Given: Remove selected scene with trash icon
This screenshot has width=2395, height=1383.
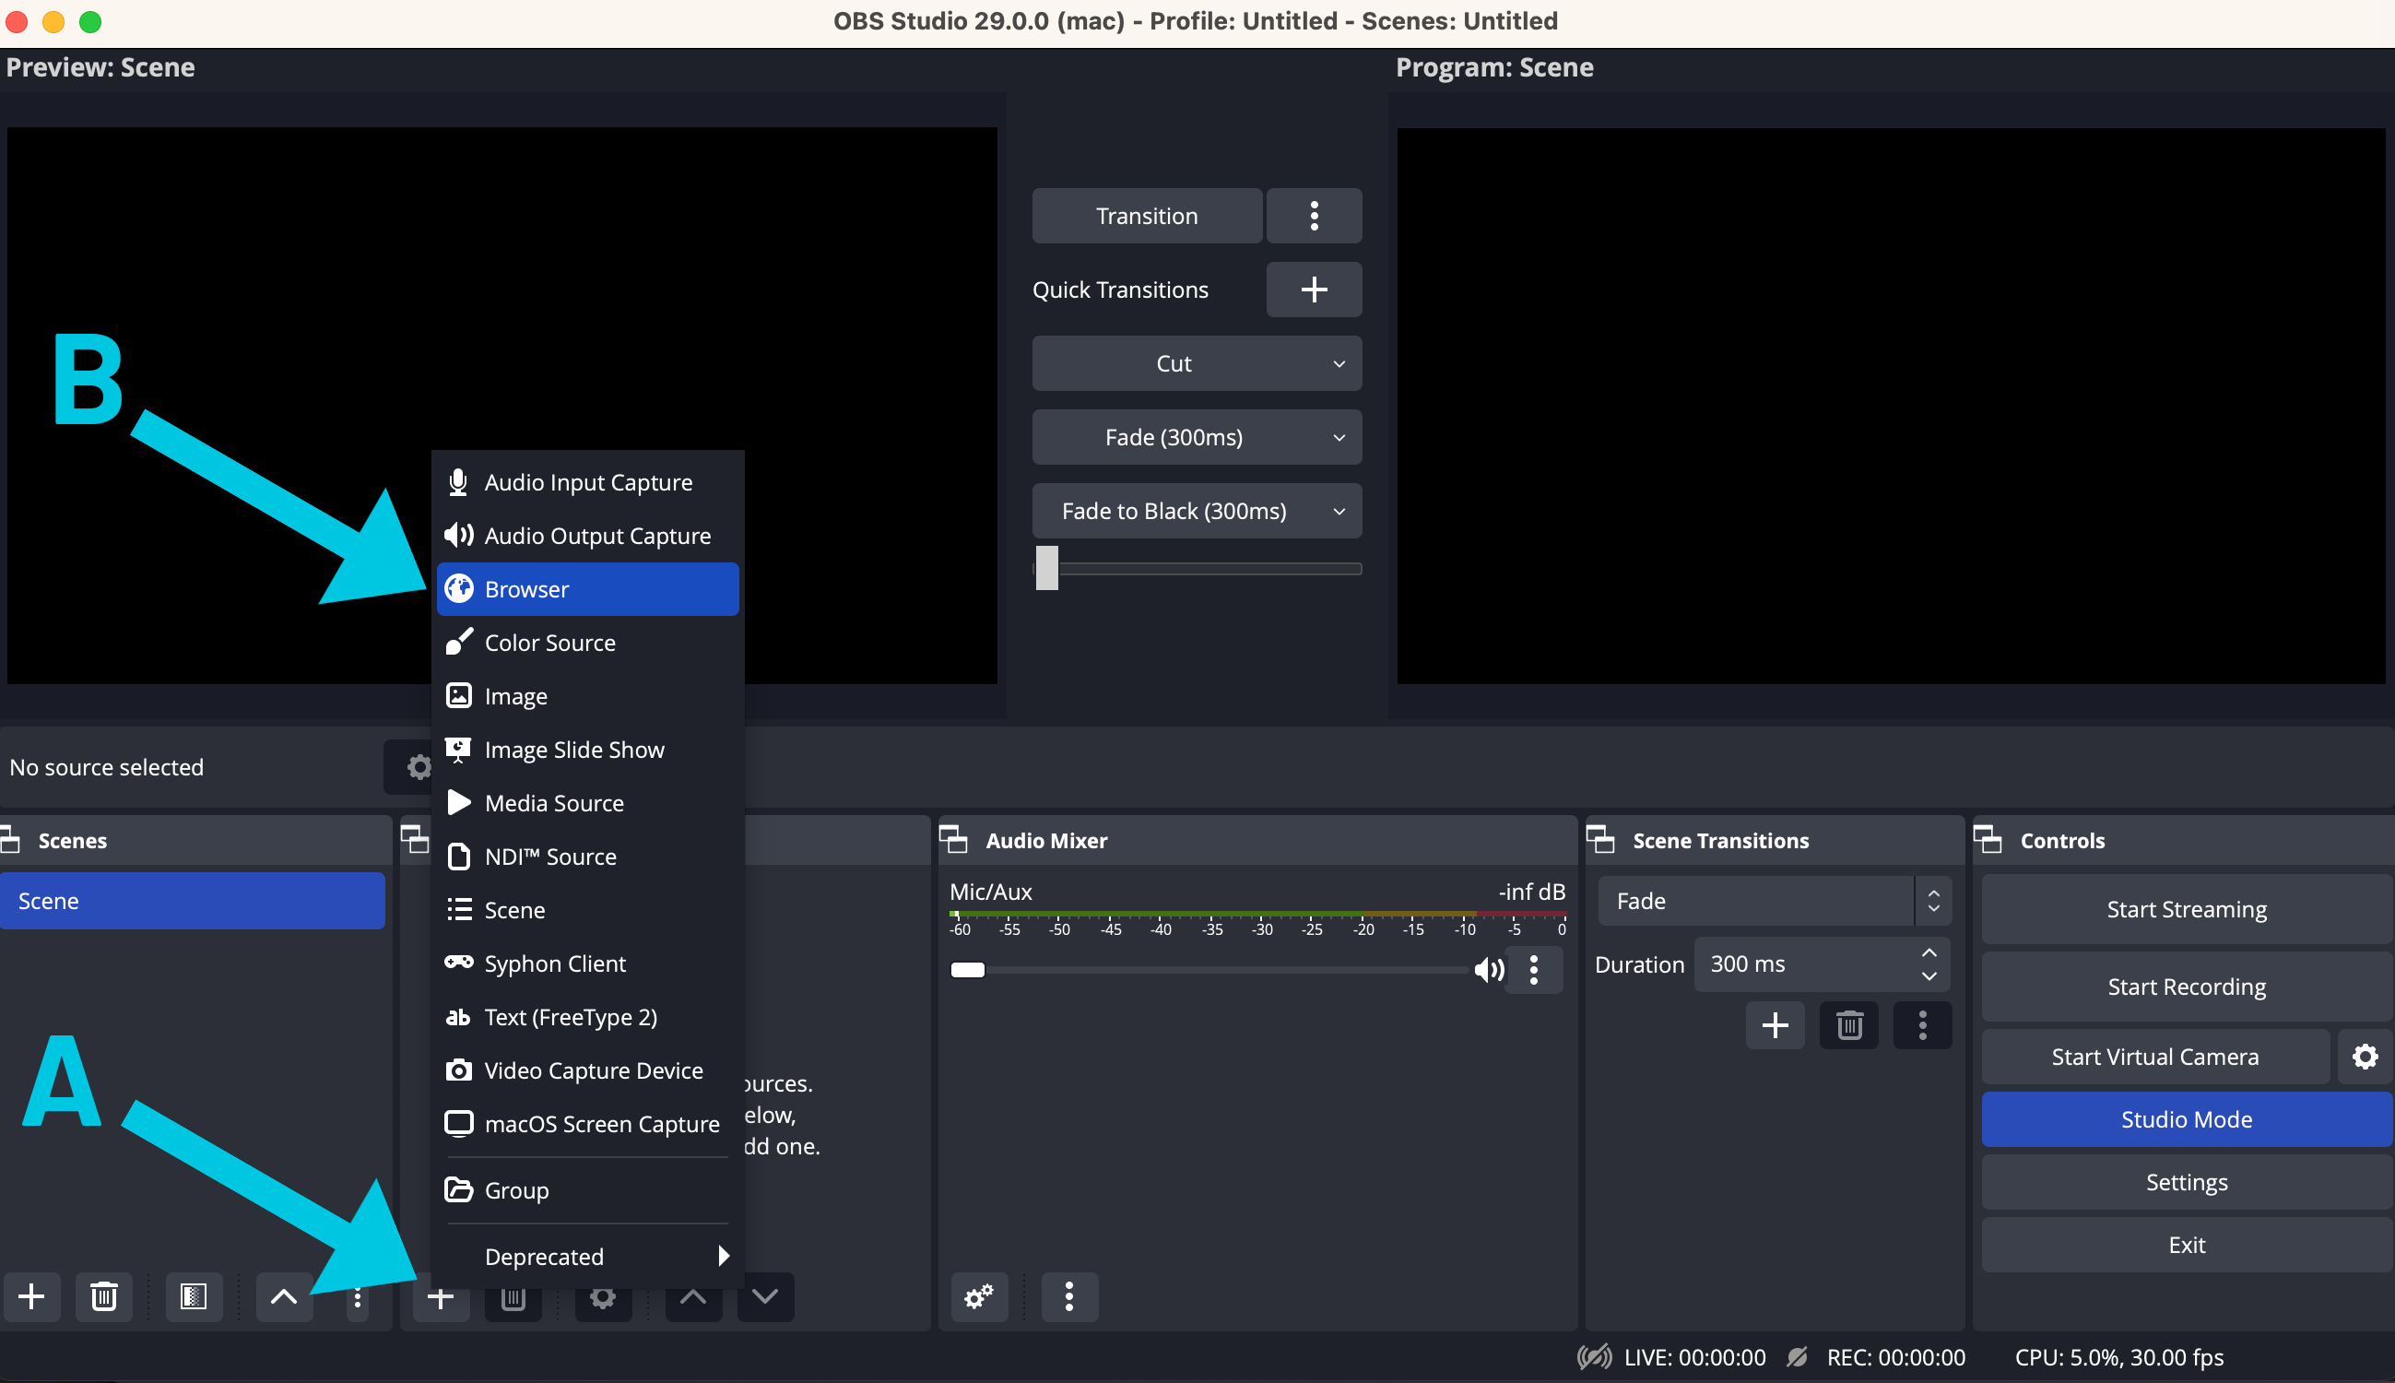Looking at the screenshot, I should pos(103,1296).
